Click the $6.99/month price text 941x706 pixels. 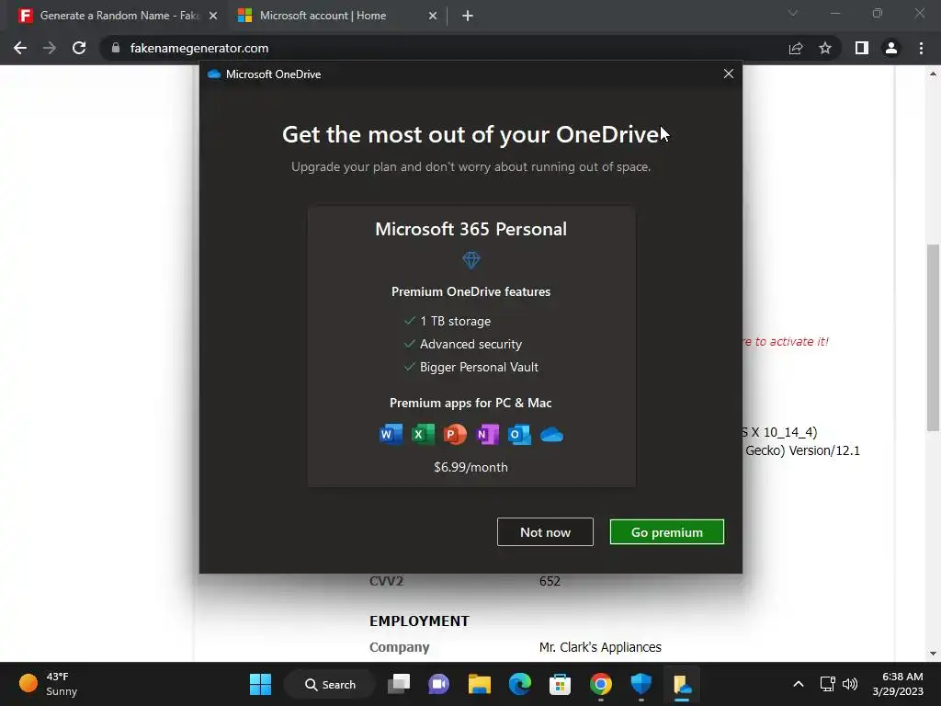(x=471, y=467)
